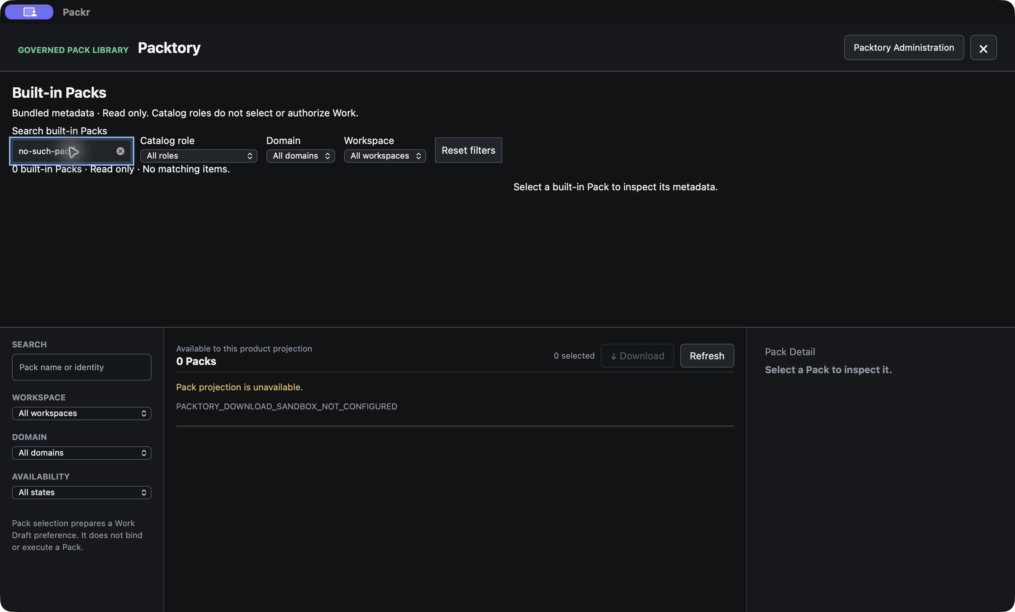Click the '0 Packs' count

(196, 361)
